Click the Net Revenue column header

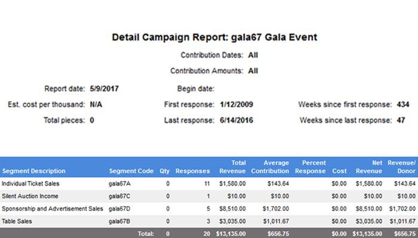(368, 167)
